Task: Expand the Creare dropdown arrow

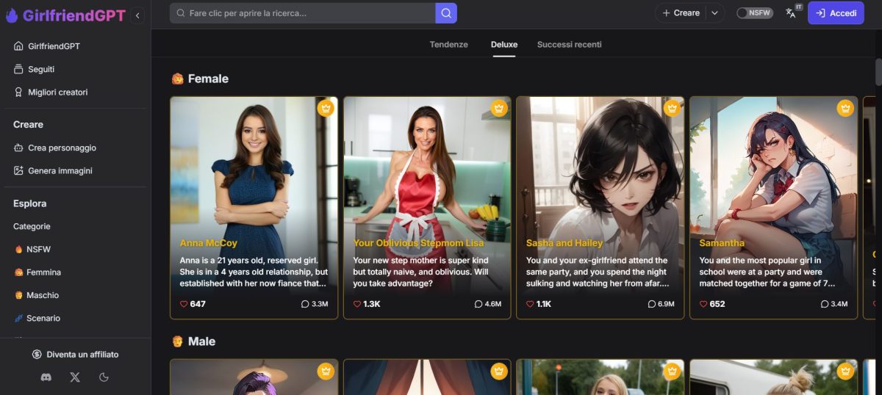Action: click(x=715, y=13)
